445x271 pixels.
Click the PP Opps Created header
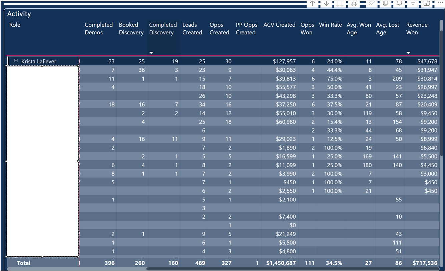(x=247, y=29)
